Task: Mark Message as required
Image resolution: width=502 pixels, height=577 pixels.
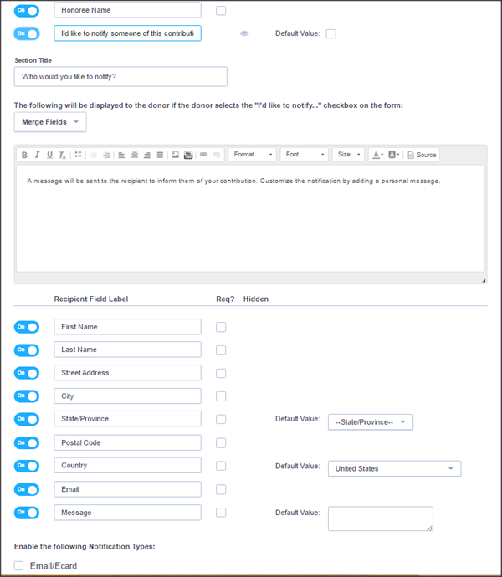Action: pyautogui.click(x=221, y=513)
